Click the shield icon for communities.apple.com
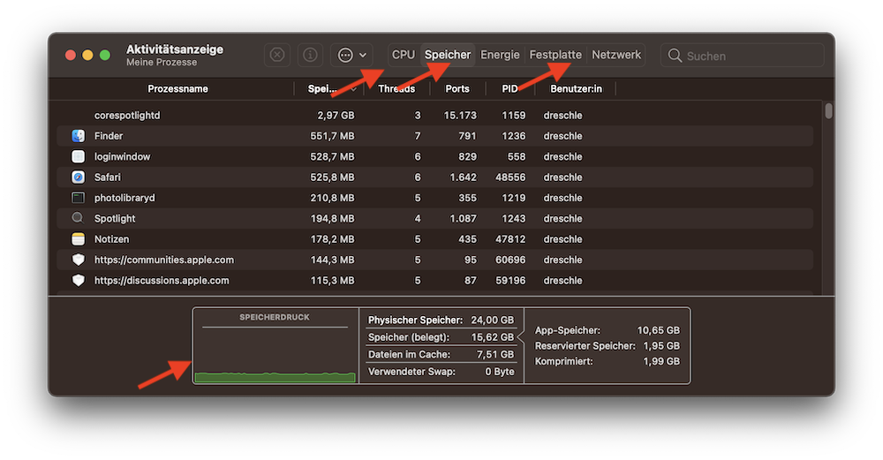 78,260
